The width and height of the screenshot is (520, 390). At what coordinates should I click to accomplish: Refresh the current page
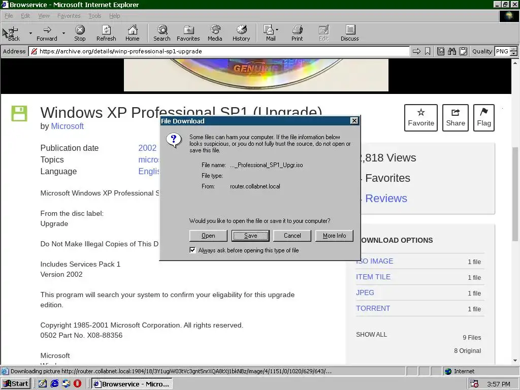(106, 34)
